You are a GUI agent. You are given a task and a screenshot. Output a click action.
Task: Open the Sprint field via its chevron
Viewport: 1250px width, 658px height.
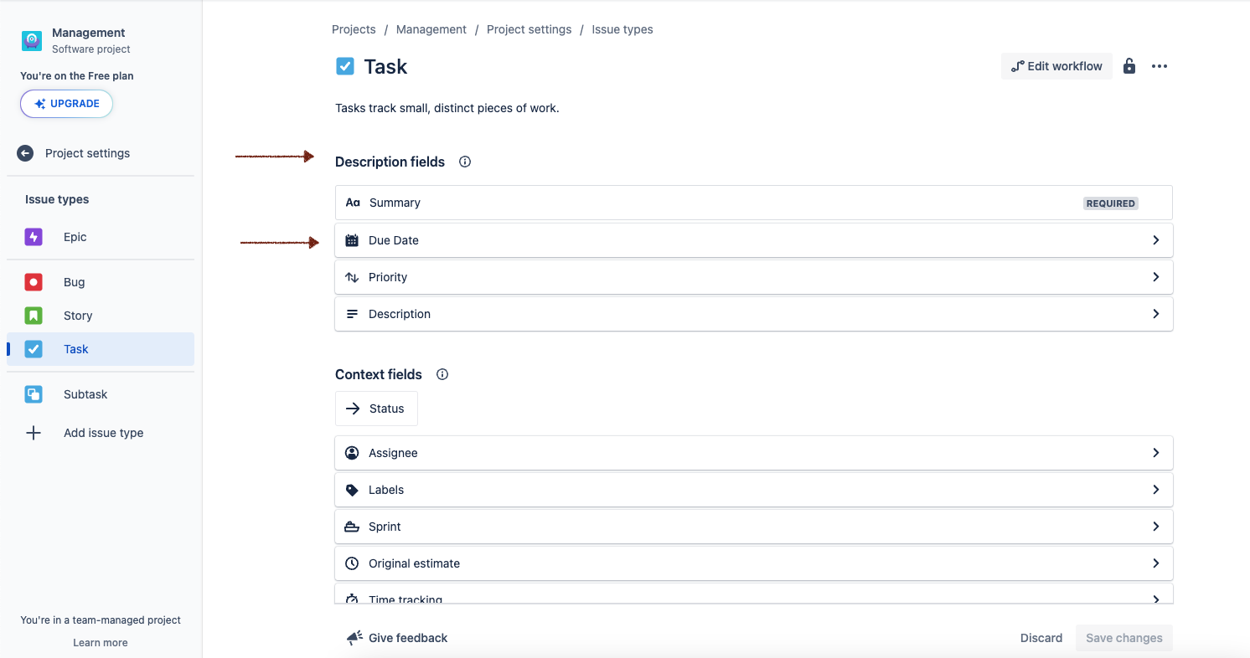(x=1155, y=527)
